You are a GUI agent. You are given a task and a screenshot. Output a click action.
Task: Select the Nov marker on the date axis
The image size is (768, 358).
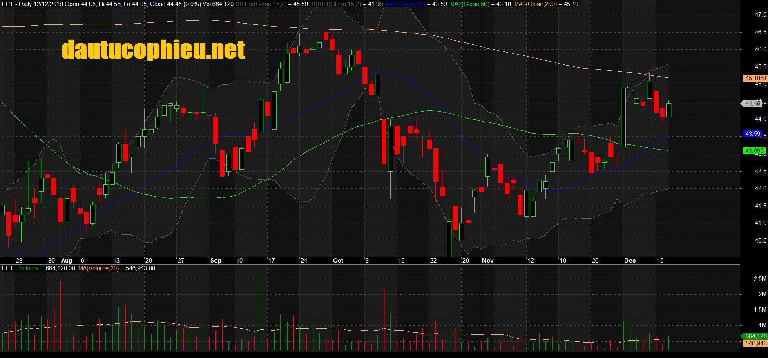point(488,261)
